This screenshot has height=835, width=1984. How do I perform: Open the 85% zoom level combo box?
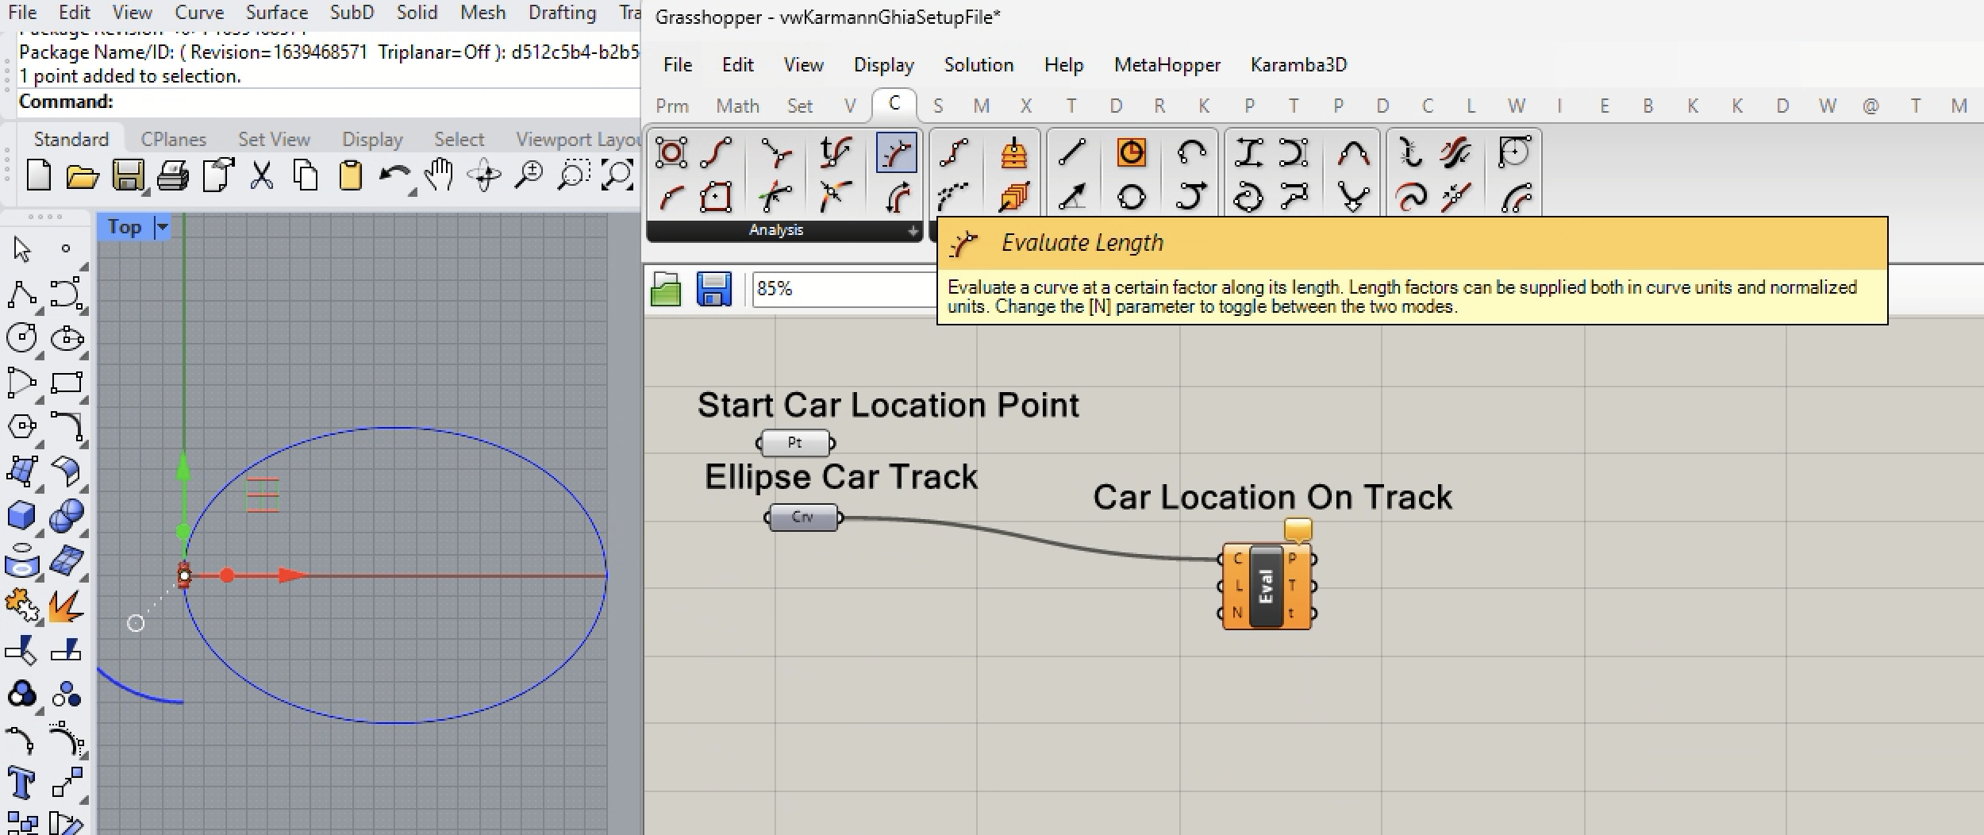tap(844, 289)
